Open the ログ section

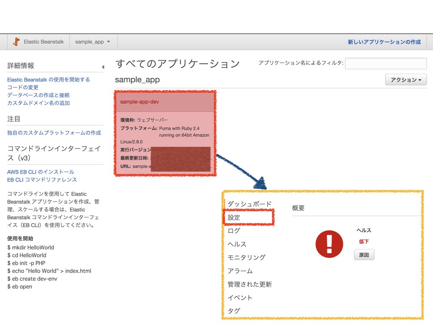(x=235, y=231)
